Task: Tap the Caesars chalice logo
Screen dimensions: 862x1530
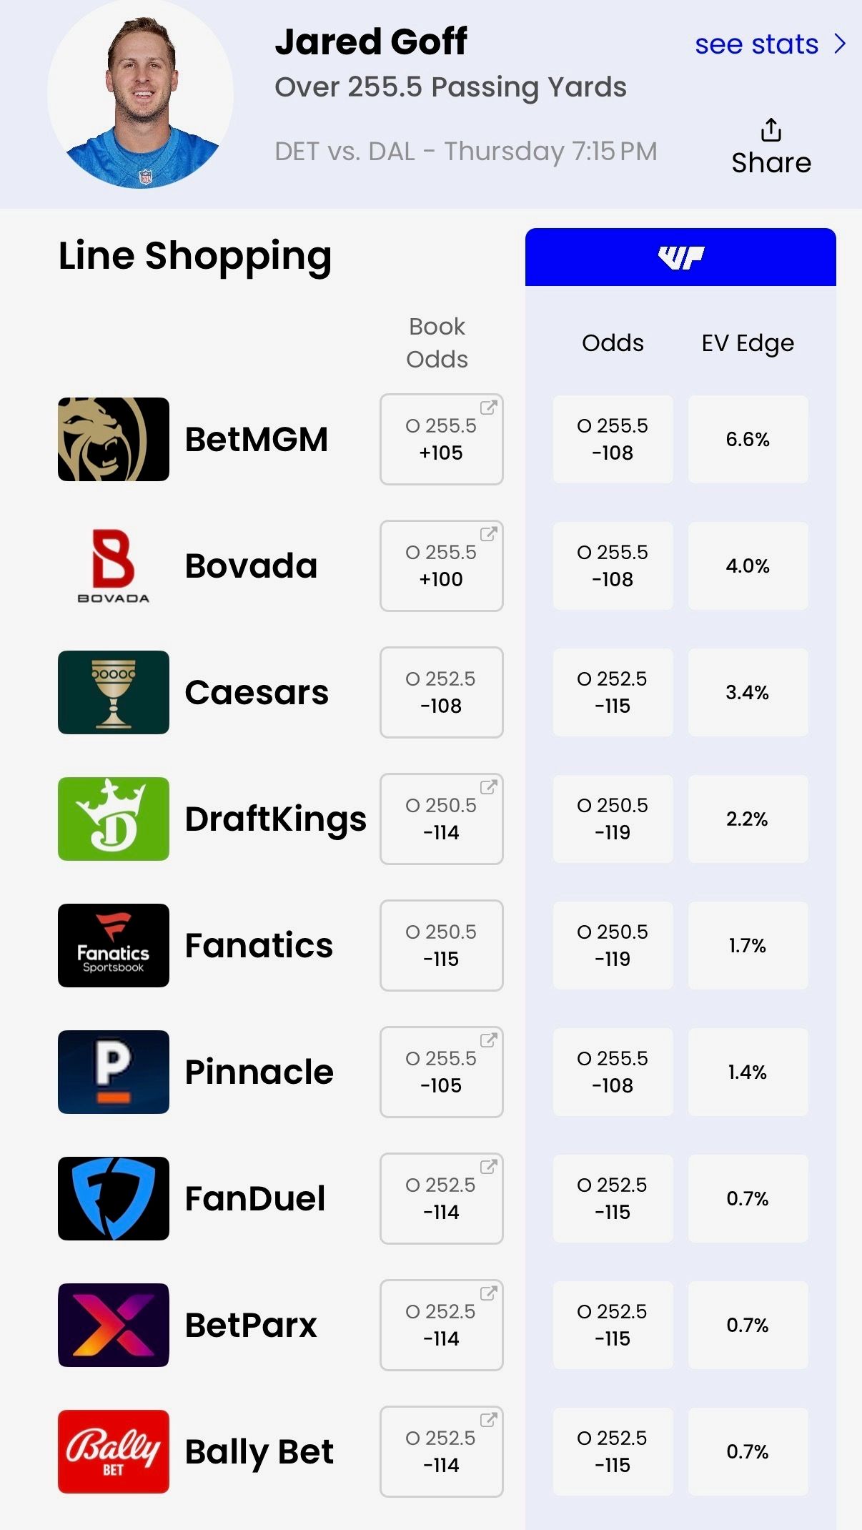Action: pyautogui.click(x=114, y=692)
